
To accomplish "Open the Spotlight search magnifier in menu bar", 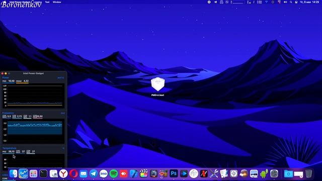I will [x=291, y=2].
